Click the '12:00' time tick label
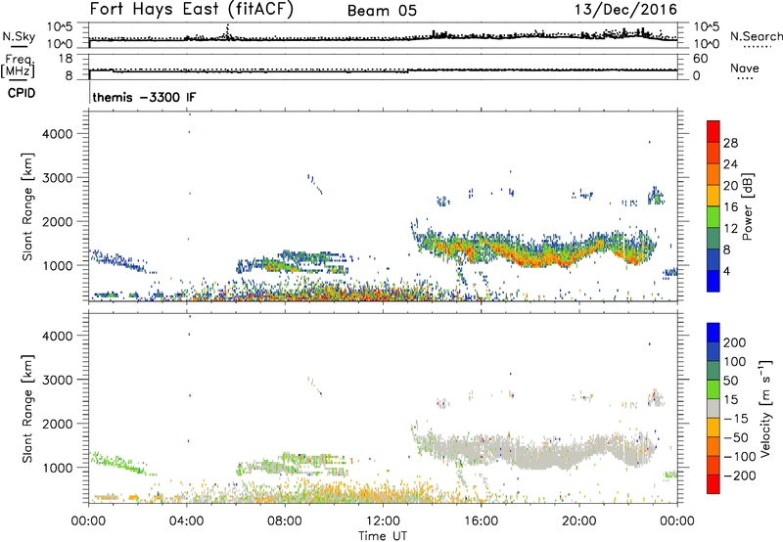 [383, 521]
